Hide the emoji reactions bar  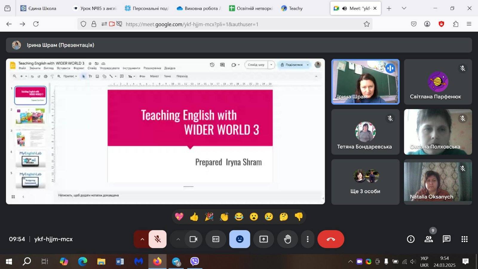pos(240,239)
